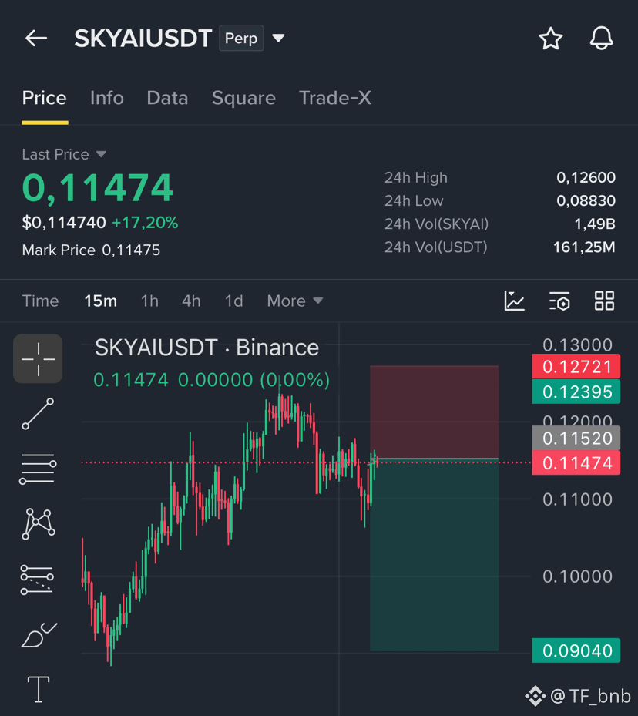The width and height of the screenshot is (638, 716).
Task: Click the 24h Vol(SKYAI) value 1,49B
Action: point(595,224)
